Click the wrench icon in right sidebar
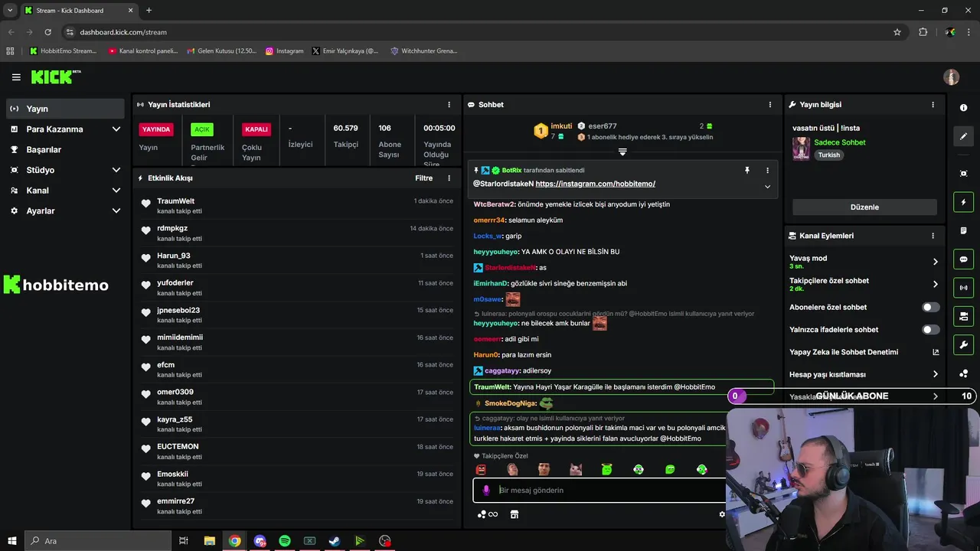This screenshot has height=551, width=980. click(963, 345)
